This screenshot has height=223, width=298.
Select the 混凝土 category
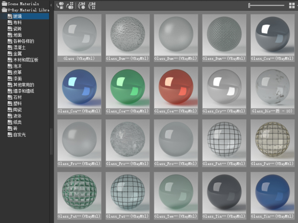click(x=17, y=47)
